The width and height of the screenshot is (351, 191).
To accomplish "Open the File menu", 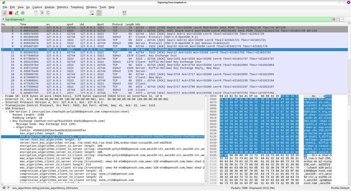I will [x=5, y=7].
